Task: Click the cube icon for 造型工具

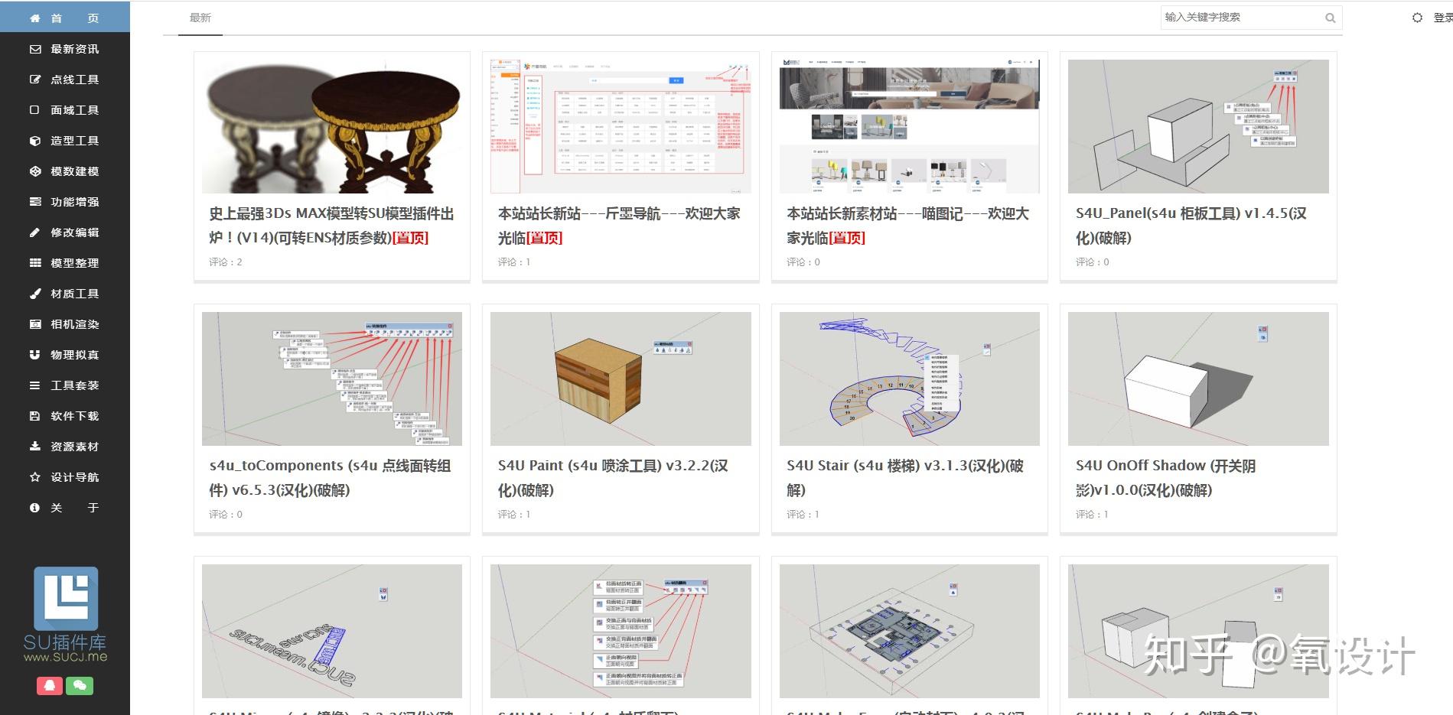Action: click(34, 141)
